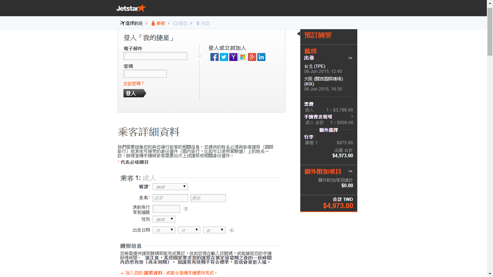Sign in with the Google+ icon
The width and height of the screenshot is (493, 277).
(x=252, y=57)
